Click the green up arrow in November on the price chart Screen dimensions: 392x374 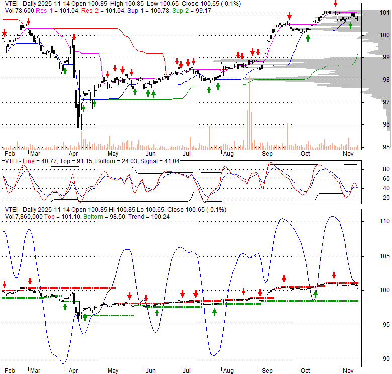350,26
